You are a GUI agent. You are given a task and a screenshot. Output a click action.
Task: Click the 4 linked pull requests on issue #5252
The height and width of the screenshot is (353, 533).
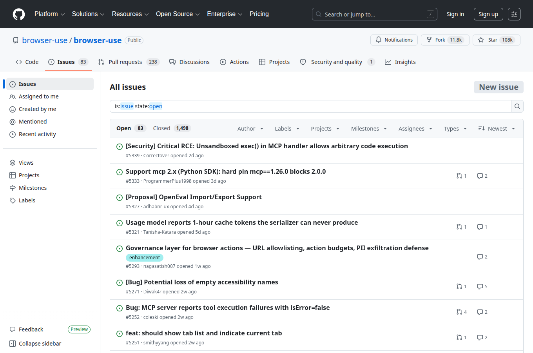click(462, 312)
